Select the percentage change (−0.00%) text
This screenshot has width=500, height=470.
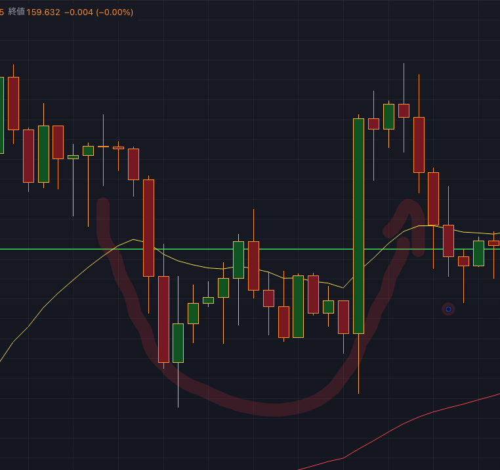tap(115, 12)
